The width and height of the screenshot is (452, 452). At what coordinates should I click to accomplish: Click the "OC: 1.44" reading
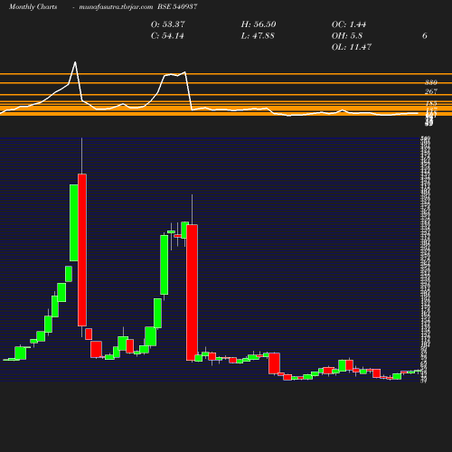[x=349, y=24]
